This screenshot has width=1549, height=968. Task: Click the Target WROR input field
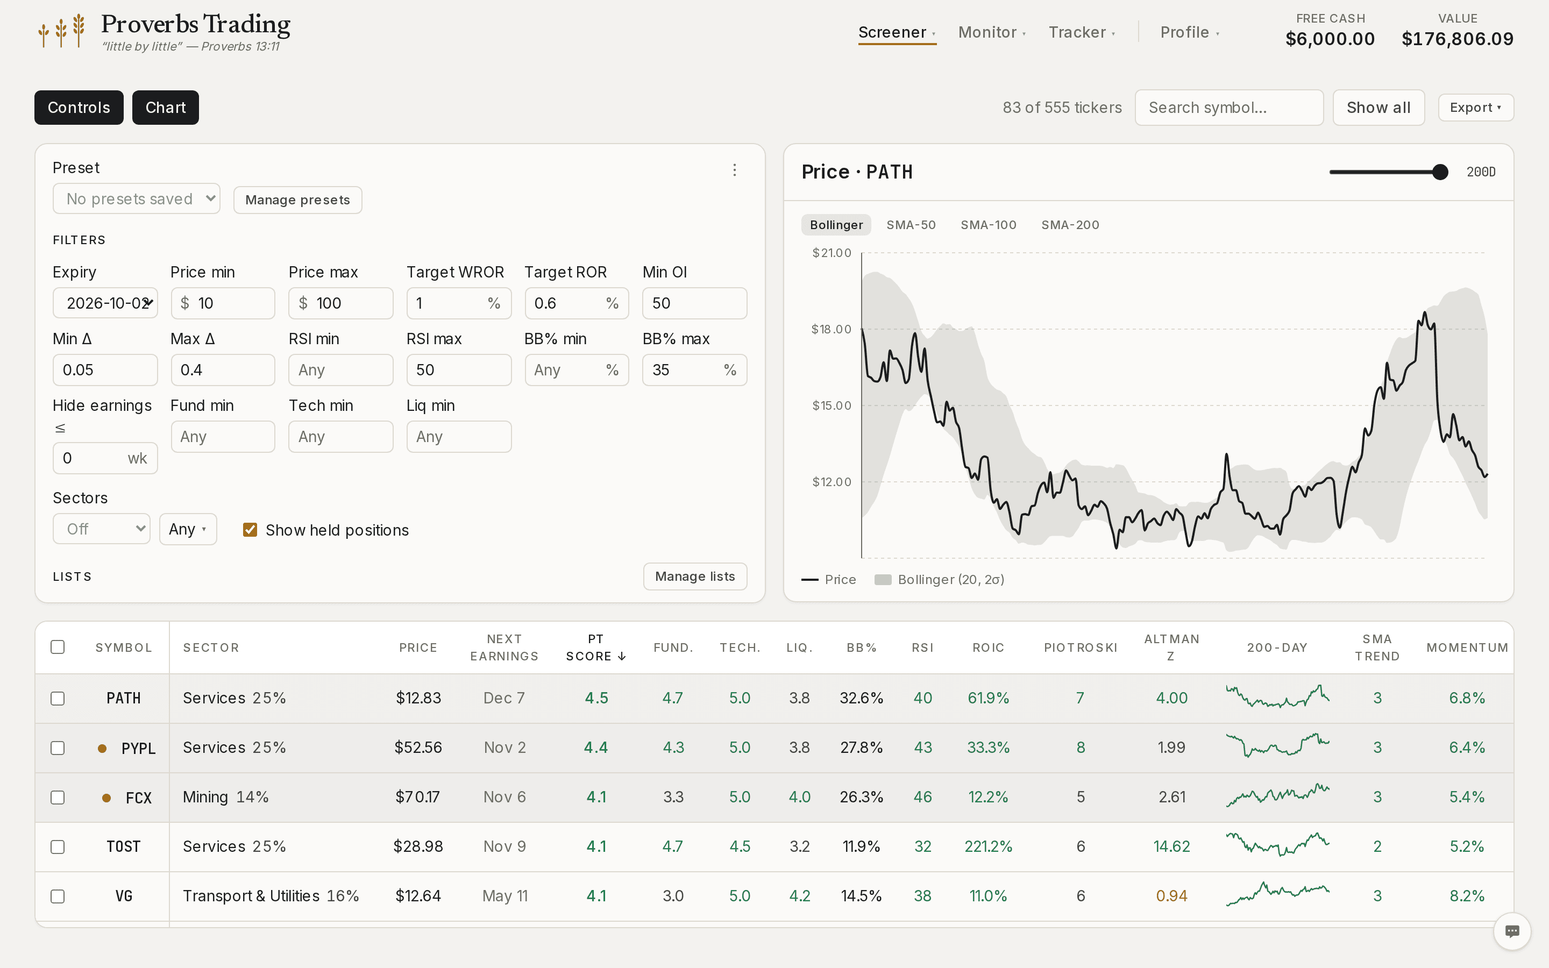459,303
